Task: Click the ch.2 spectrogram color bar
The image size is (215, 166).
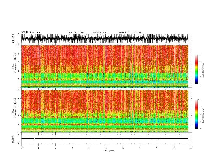Action: click(196, 114)
